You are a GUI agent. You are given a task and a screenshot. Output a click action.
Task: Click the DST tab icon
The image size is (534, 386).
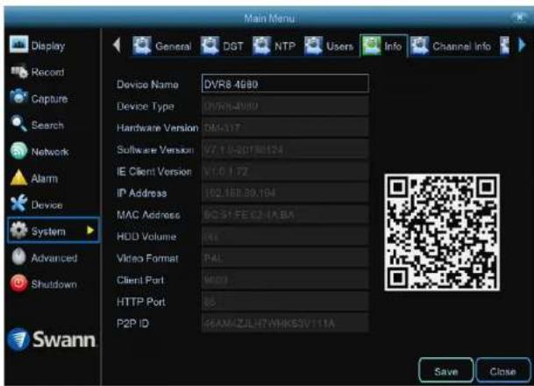click(x=210, y=46)
